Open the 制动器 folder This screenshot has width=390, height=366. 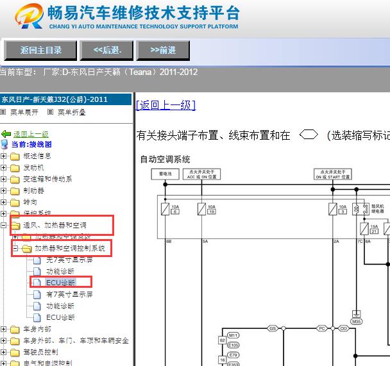pyautogui.click(x=33, y=191)
